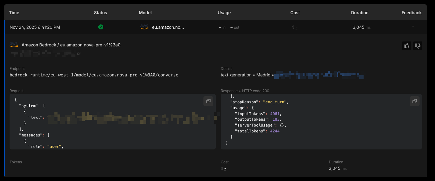
Task: Click the underlined cost value in the row
Action: pos(296,27)
